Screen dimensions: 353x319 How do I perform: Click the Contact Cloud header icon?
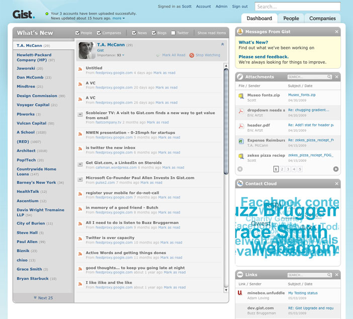240,183
